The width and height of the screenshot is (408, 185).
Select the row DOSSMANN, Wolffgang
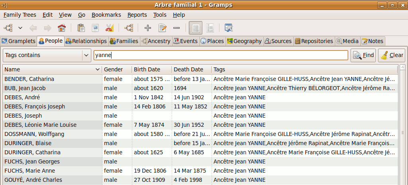(x=200, y=134)
